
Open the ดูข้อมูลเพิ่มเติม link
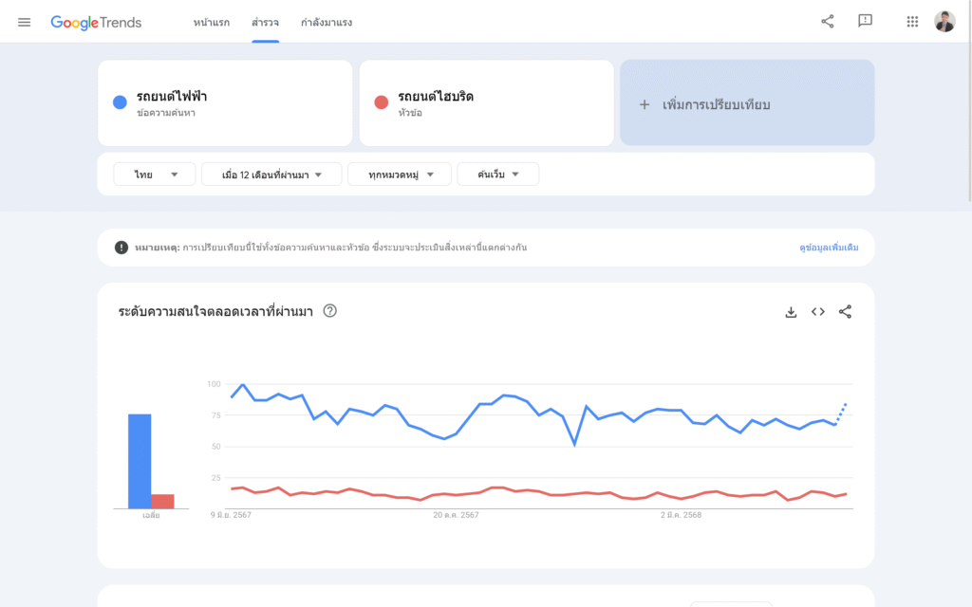coord(829,248)
